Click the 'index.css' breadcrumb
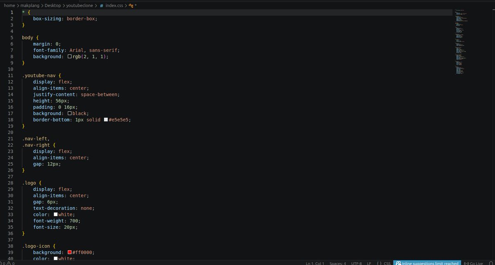Viewport: 495px width, 265px height. coord(114,5)
